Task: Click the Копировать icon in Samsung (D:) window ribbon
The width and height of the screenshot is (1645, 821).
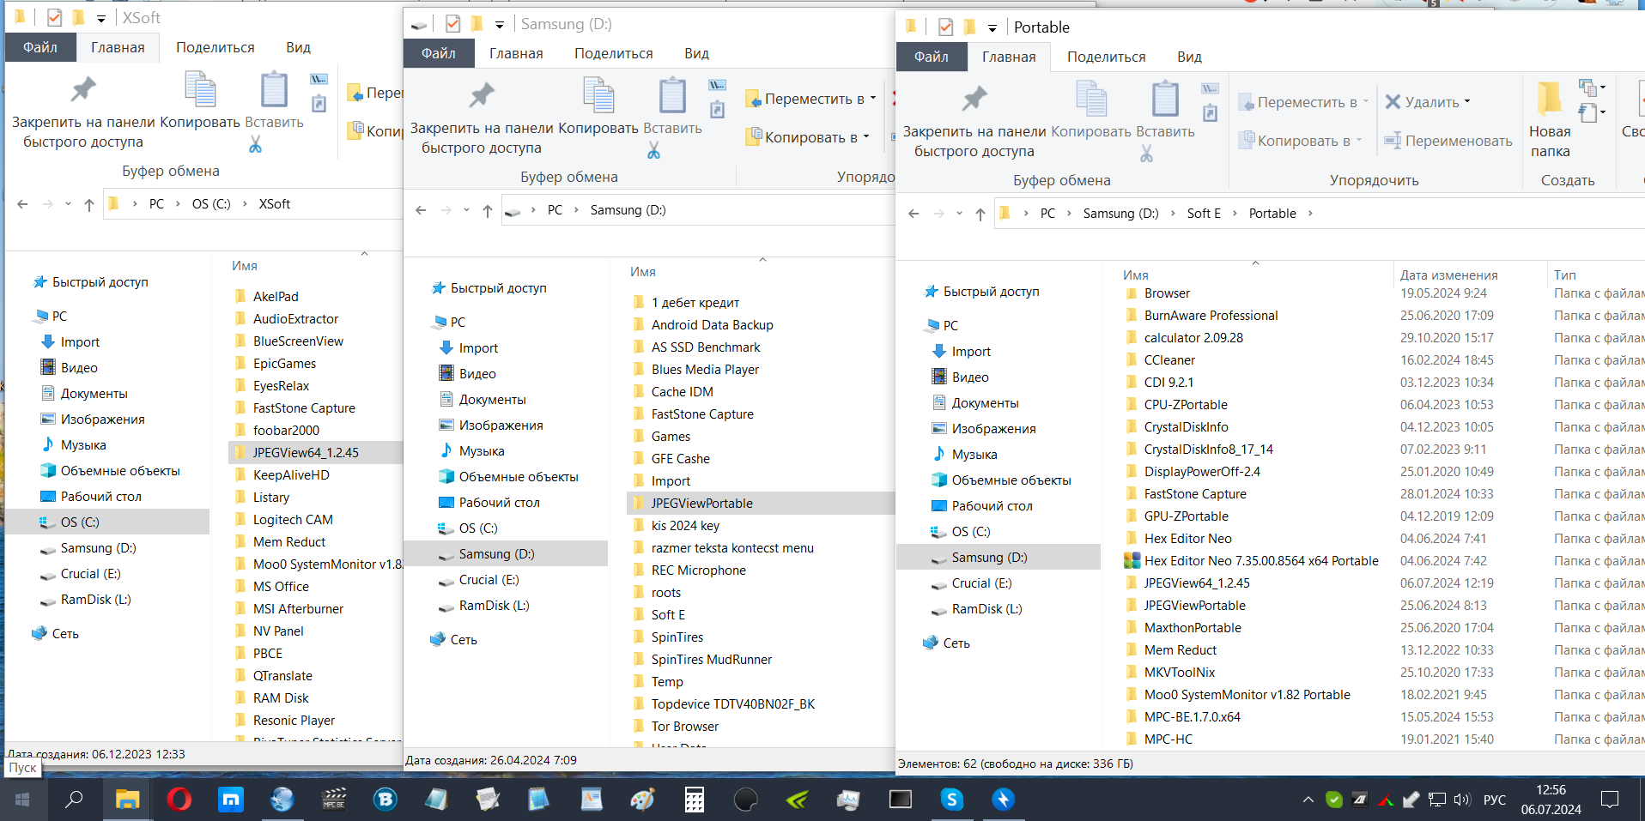Action: (x=598, y=95)
